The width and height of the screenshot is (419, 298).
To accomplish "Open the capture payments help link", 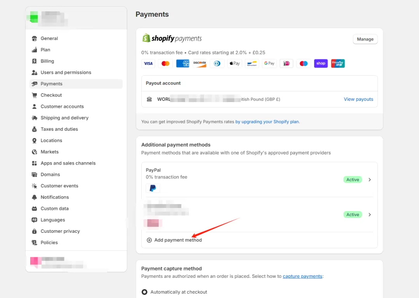I will click(x=302, y=276).
